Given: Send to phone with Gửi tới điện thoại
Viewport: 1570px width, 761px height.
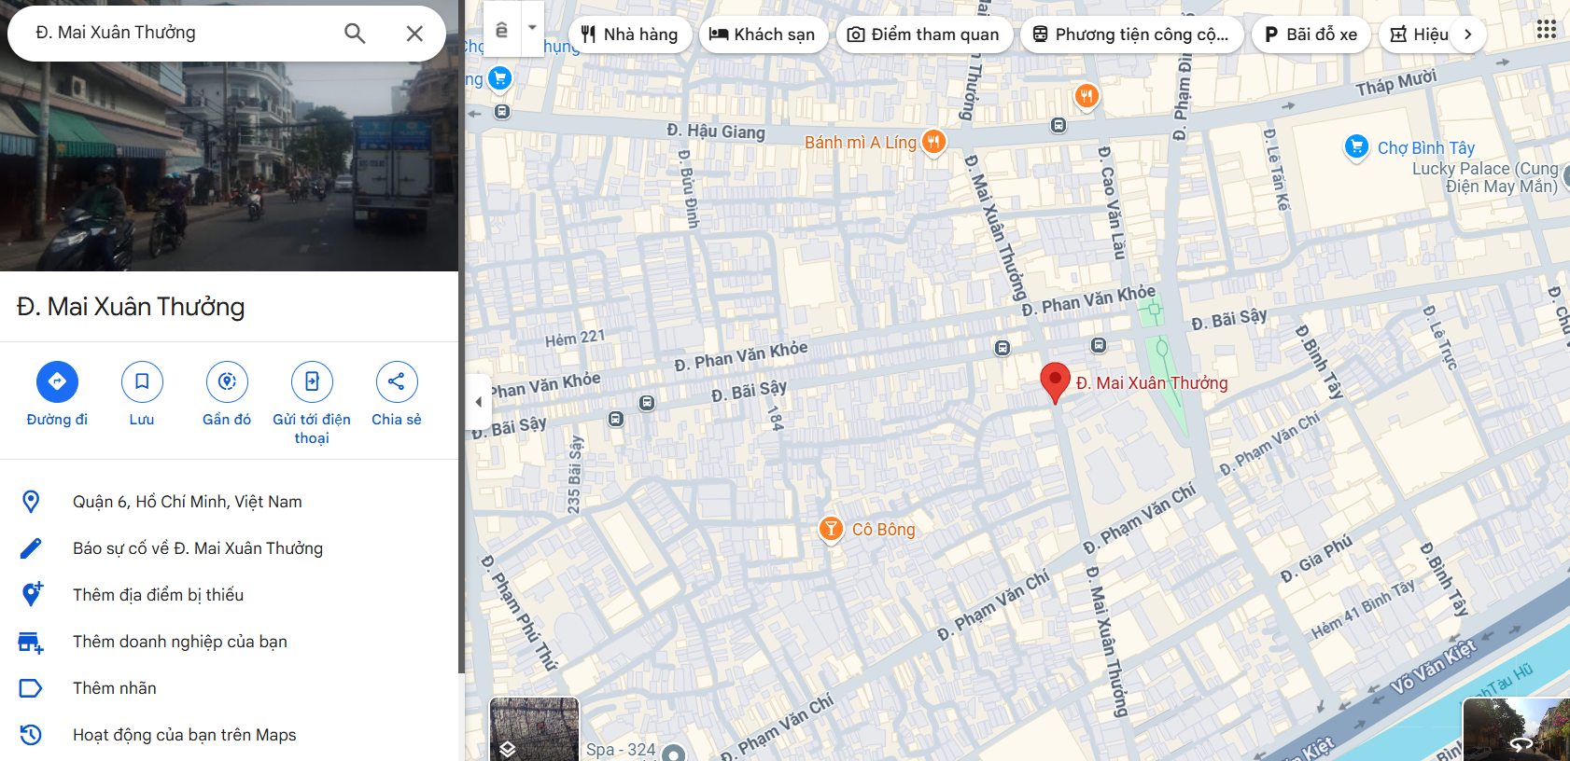Looking at the screenshot, I should pyautogui.click(x=312, y=381).
